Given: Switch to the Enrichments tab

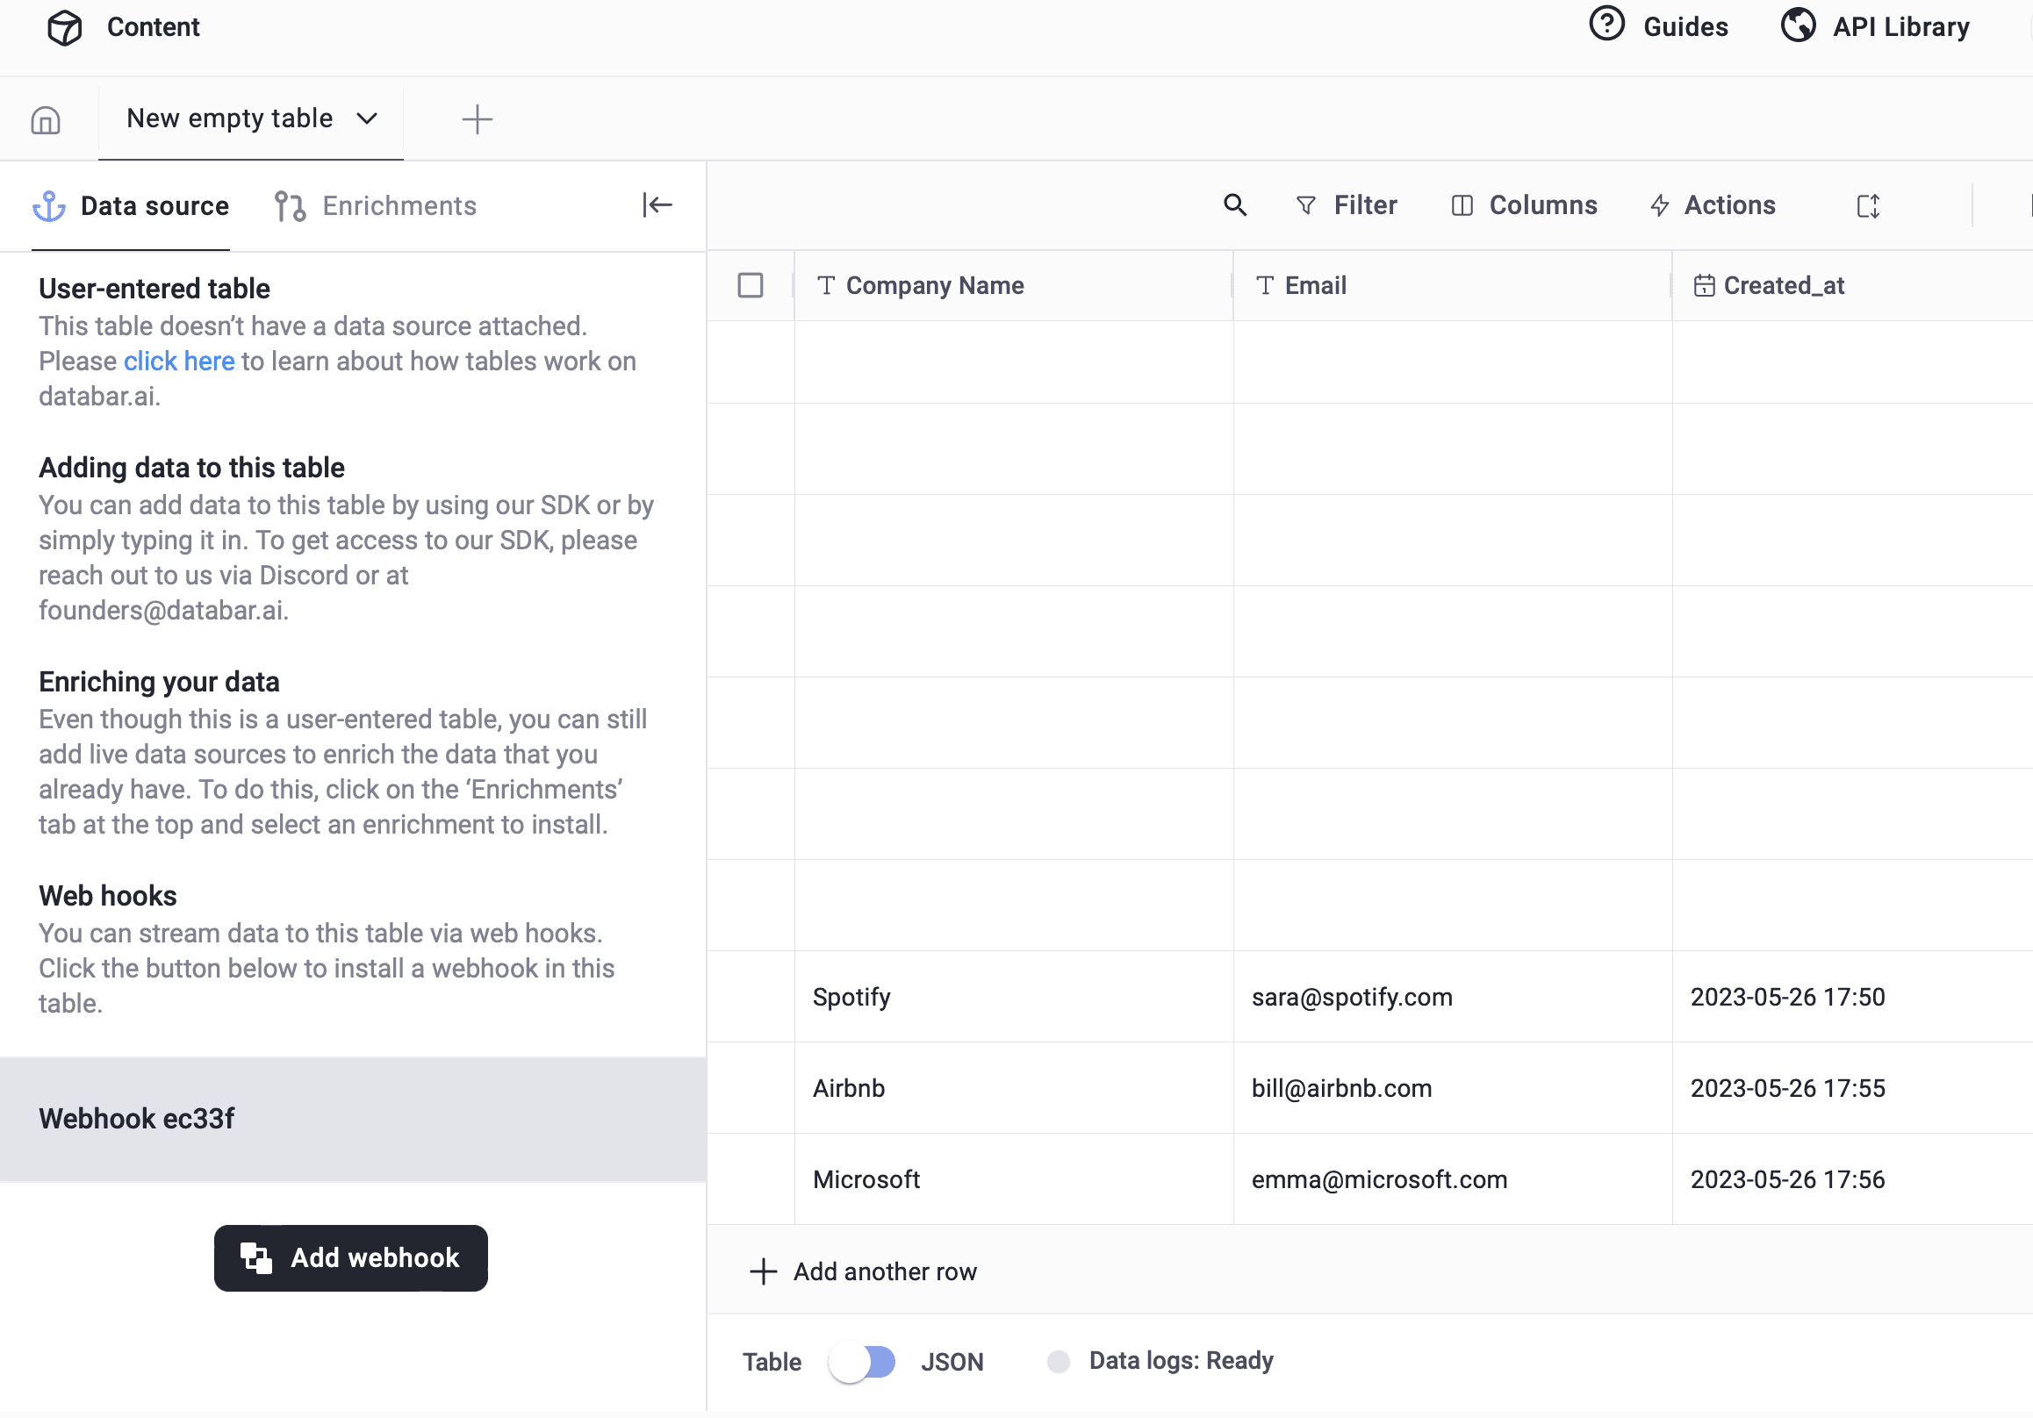Looking at the screenshot, I should (x=399, y=205).
